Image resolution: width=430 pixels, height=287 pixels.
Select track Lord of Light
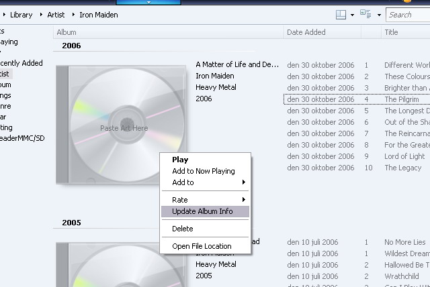(357, 156)
